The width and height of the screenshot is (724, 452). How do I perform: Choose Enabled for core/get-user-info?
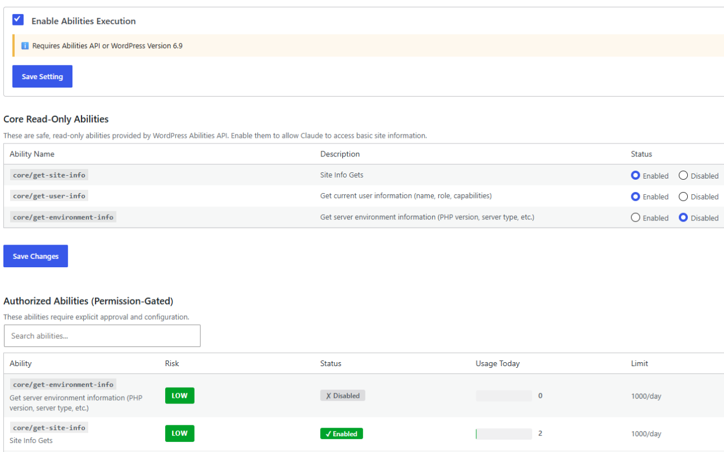tap(635, 197)
